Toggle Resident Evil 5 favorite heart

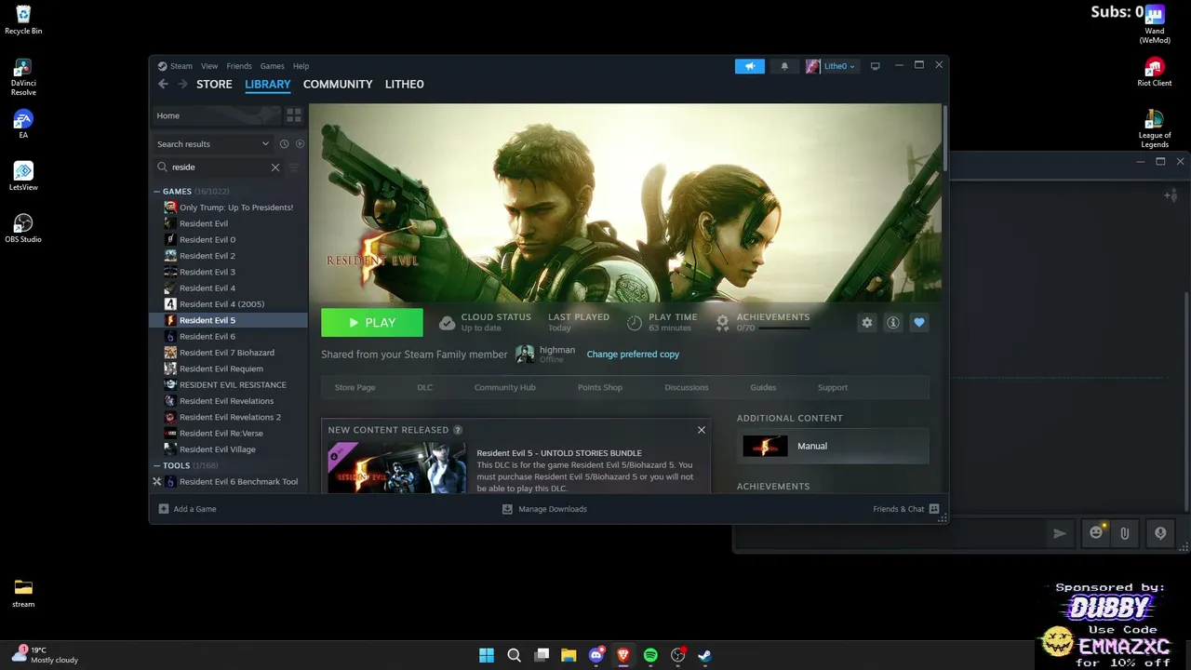(x=919, y=323)
